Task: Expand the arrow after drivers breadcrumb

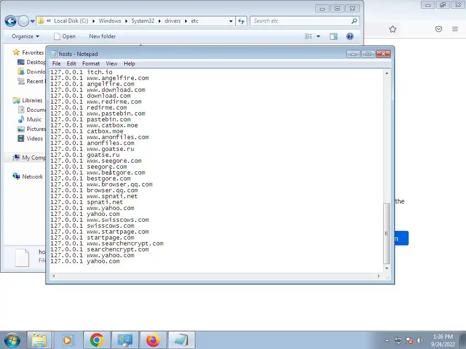Action: [186, 21]
